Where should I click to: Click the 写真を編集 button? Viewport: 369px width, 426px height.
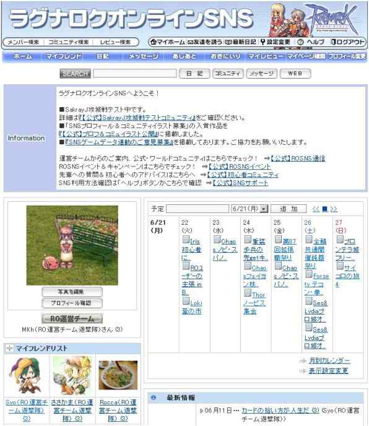[72, 292]
